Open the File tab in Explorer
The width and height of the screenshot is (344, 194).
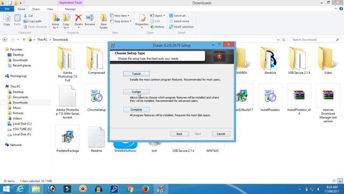[7, 9]
